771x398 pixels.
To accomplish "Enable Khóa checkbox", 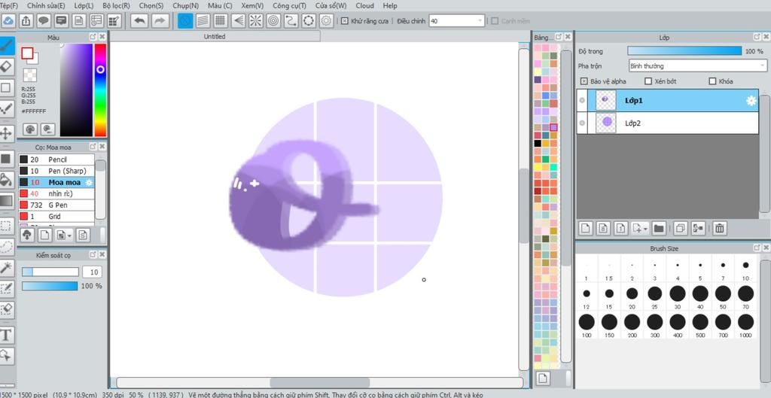I will coord(712,81).
